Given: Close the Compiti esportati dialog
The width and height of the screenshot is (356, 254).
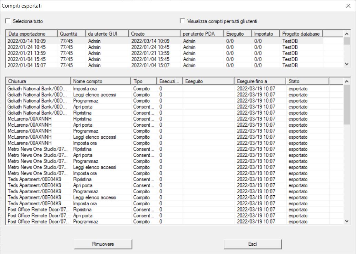Looking at the screenshot, I should pyautogui.click(x=348, y=6).
